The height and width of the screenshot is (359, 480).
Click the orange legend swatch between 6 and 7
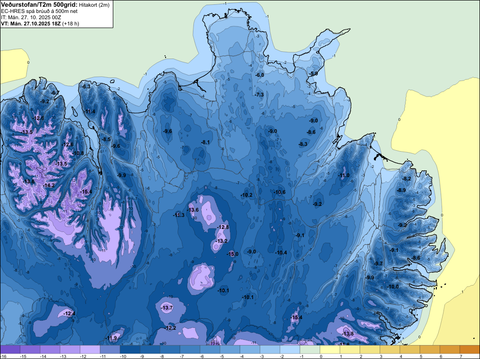[450, 349]
